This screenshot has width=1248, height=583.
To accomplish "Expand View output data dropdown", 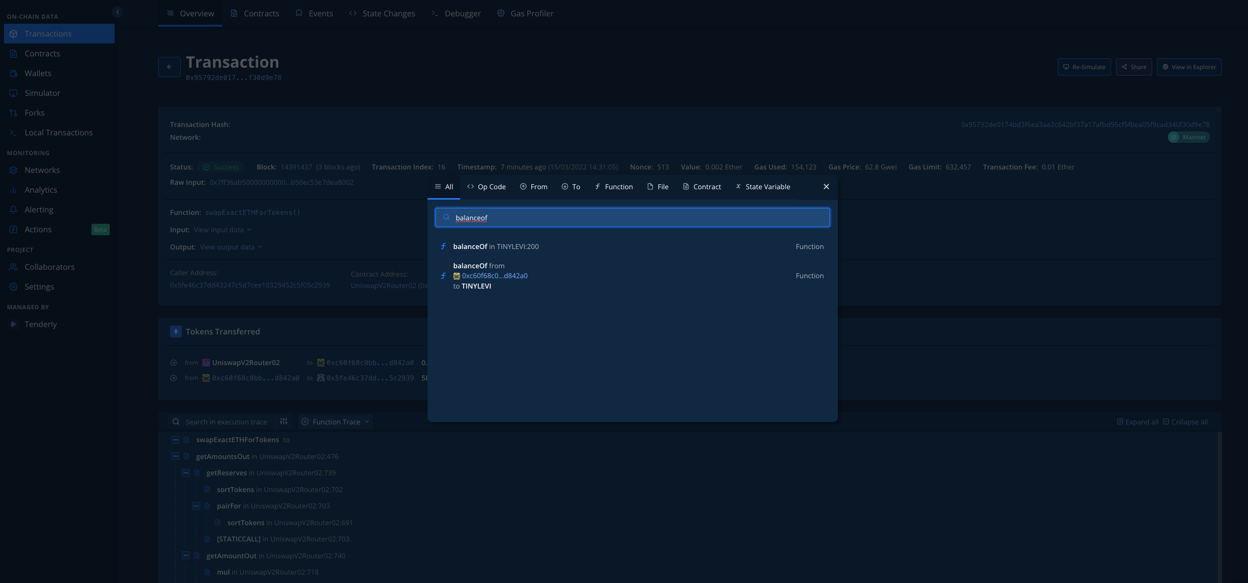I will [231, 247].
